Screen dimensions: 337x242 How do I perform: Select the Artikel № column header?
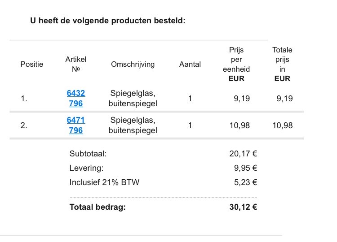[76, 64]
